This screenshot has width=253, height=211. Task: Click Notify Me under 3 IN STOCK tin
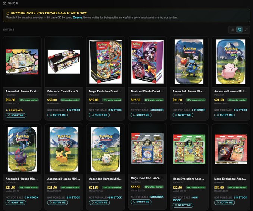click(16, 202)
